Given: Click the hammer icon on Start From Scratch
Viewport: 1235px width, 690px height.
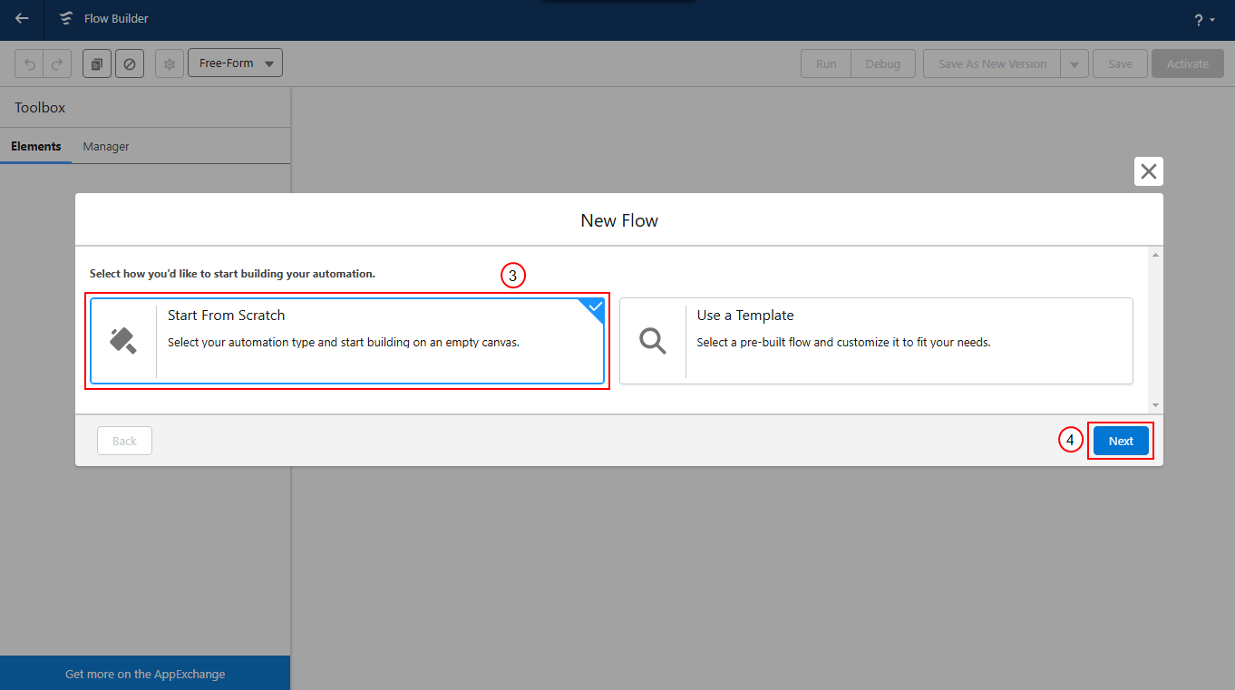Looking at the screenshot, I should tap(123, 341).
